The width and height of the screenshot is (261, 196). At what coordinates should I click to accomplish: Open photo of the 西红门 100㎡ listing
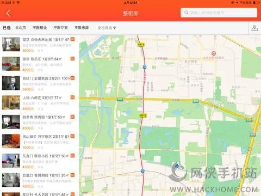click(x=11, y=83)
